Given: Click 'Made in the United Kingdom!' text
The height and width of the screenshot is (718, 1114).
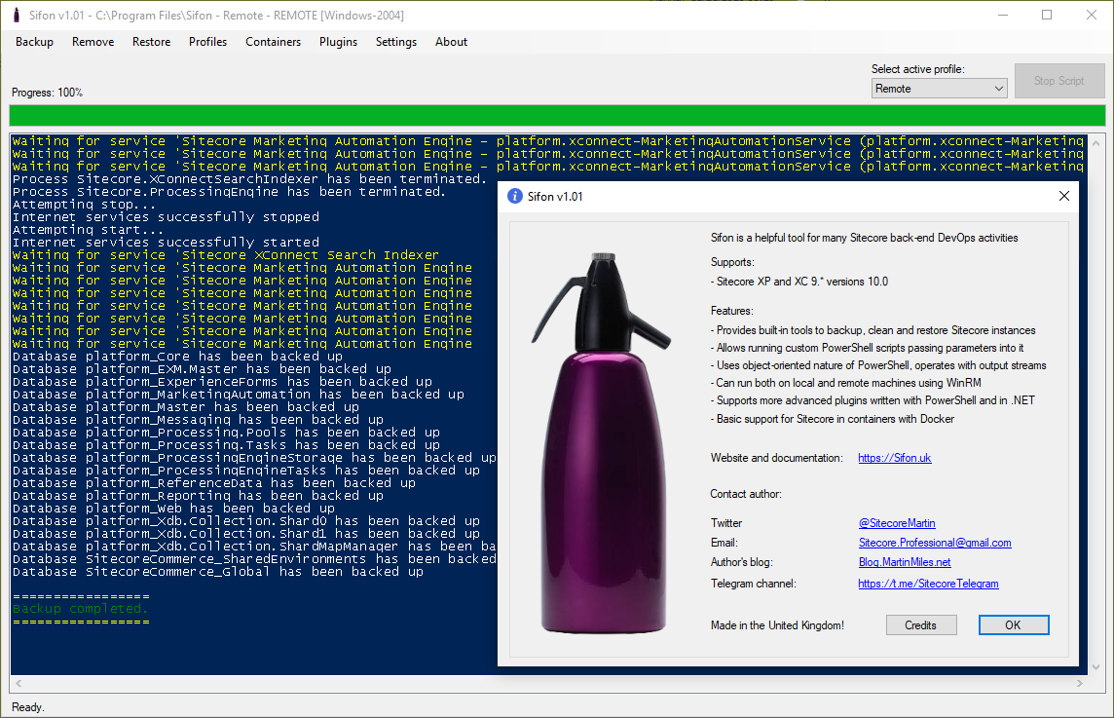Looking at the screenshot, I should point(777,625).
